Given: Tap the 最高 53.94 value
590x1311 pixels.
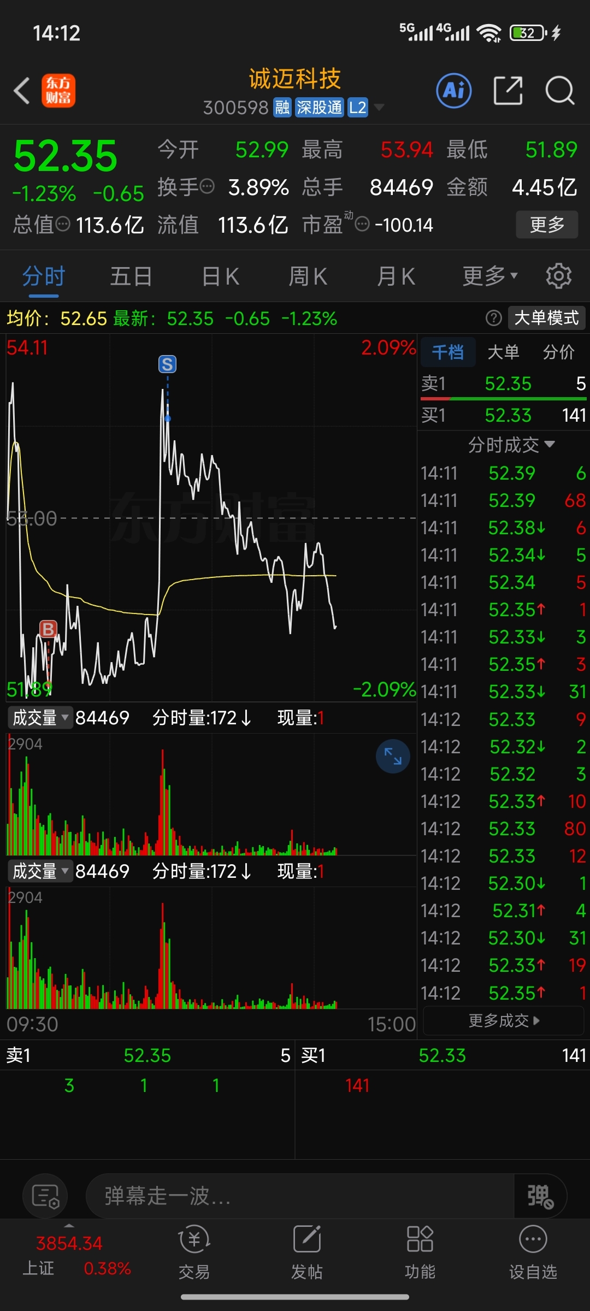Looking at the screenshot, I should pyautogui.click(x=407, y=150).
